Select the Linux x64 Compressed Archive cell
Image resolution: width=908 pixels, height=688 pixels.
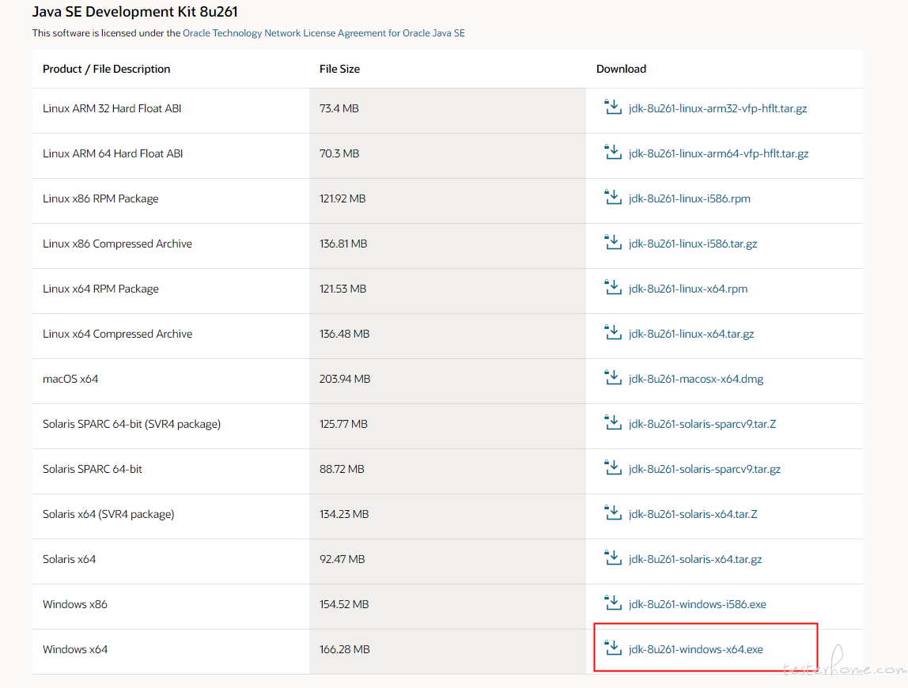pyautogui.click(x=171, y=336)
